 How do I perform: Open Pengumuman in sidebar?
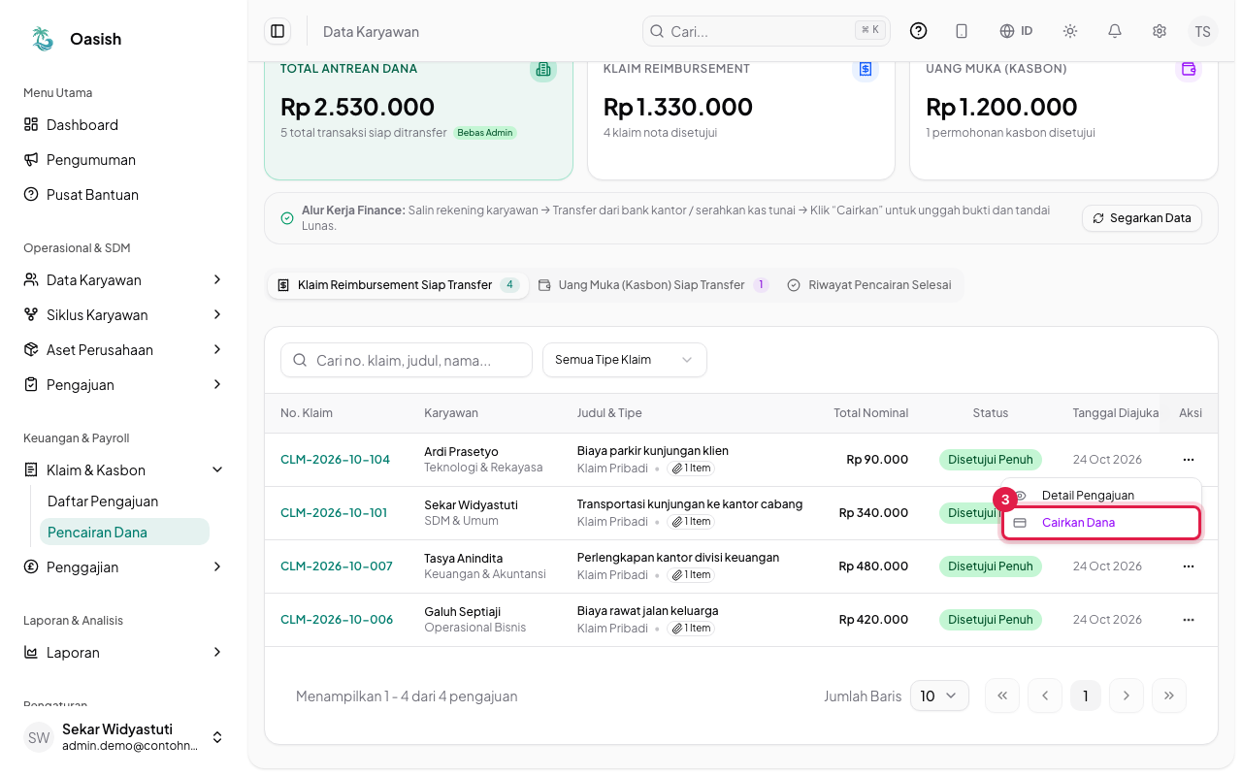(124, 159)
